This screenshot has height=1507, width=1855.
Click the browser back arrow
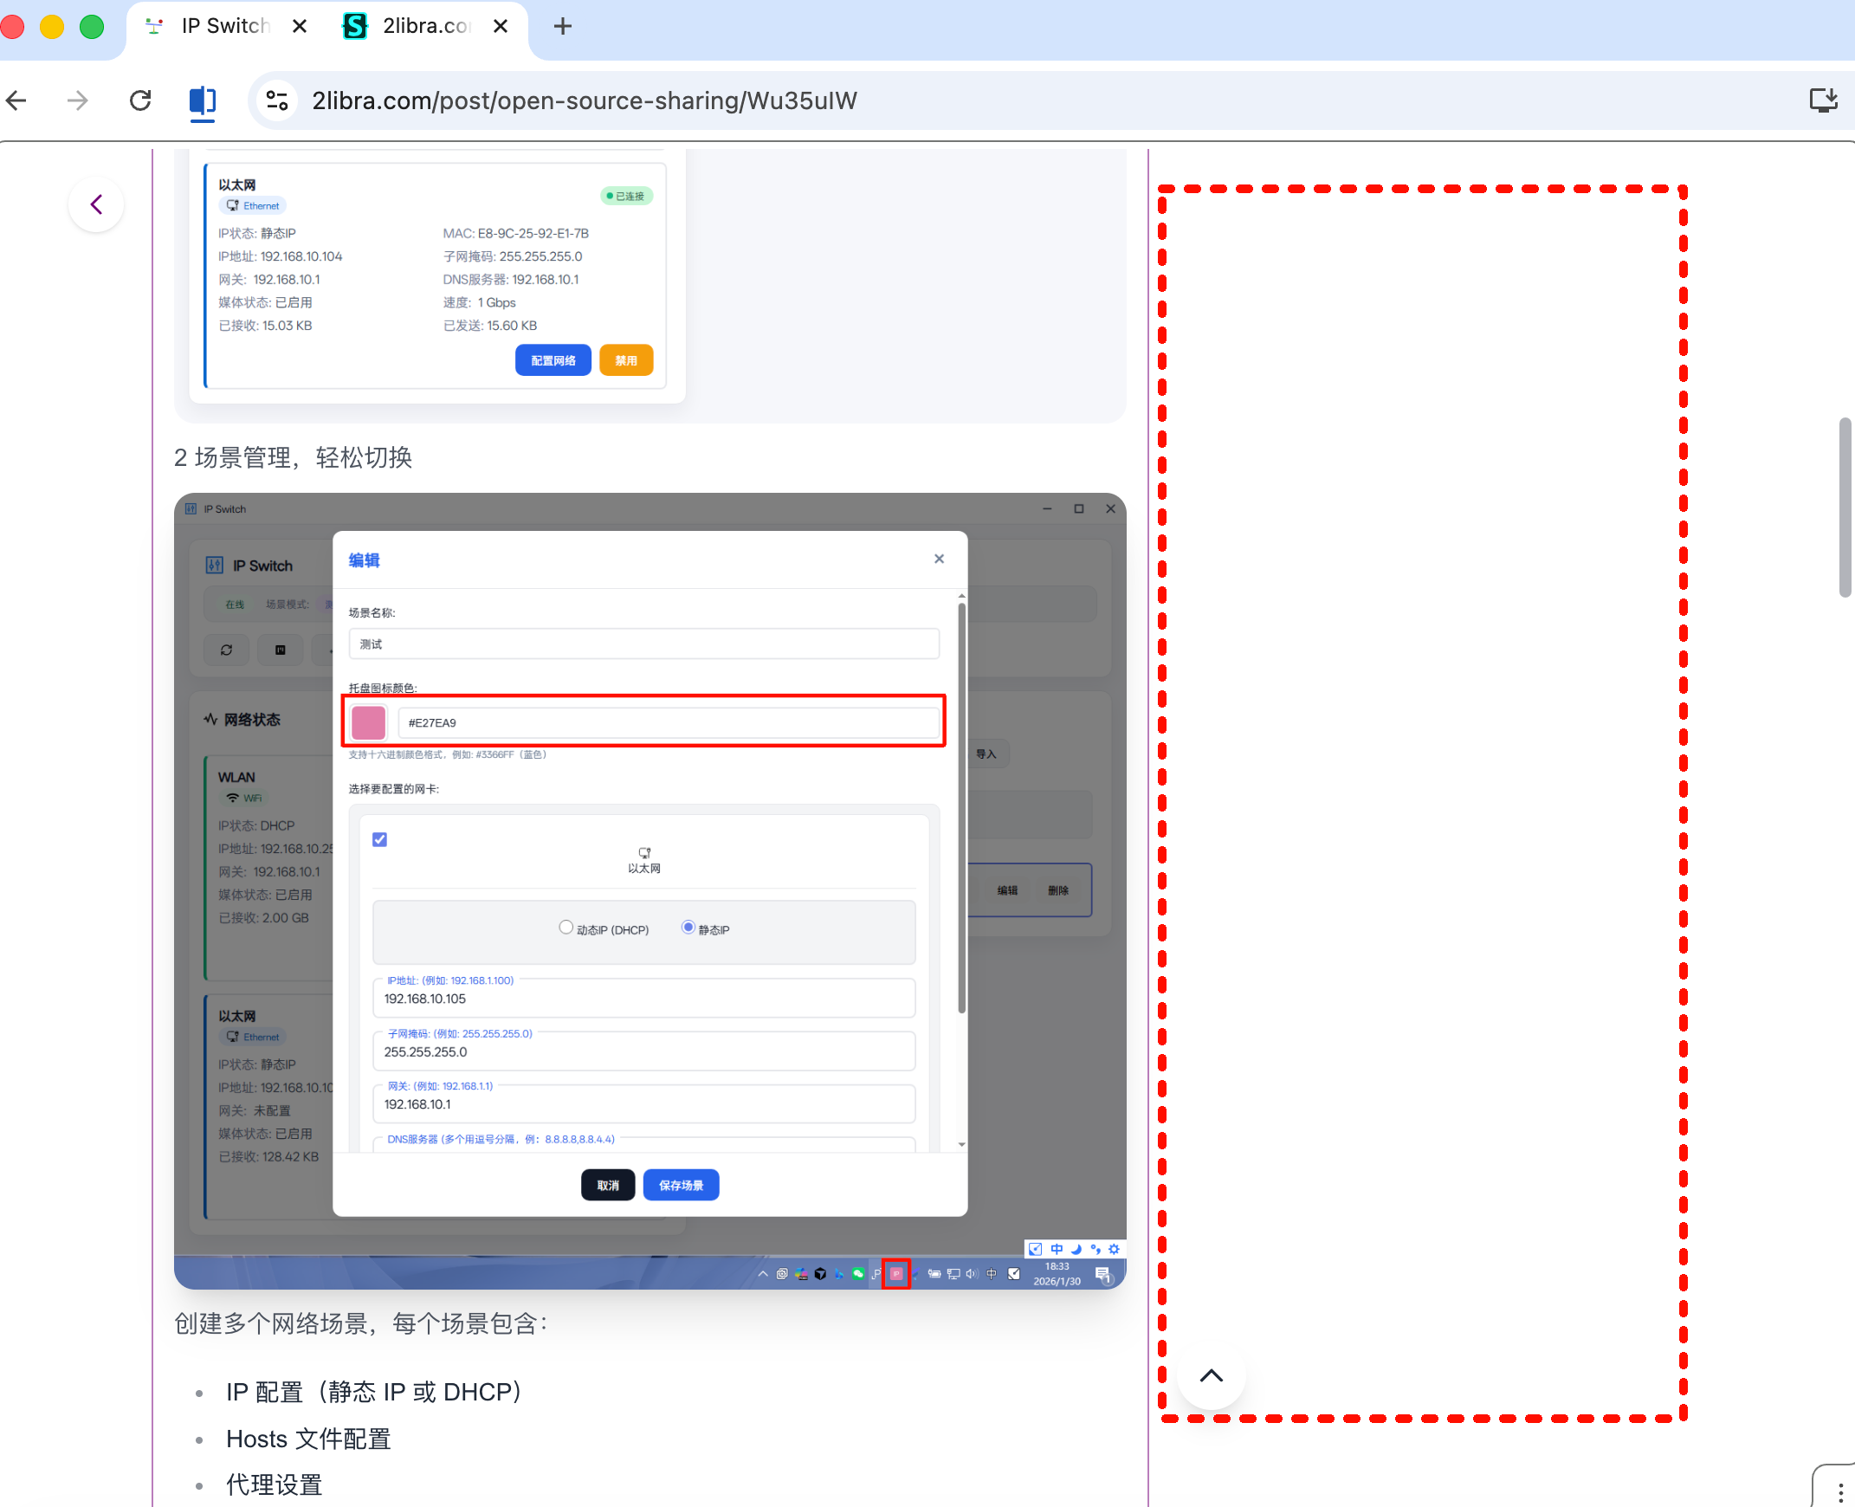[17, 100]
